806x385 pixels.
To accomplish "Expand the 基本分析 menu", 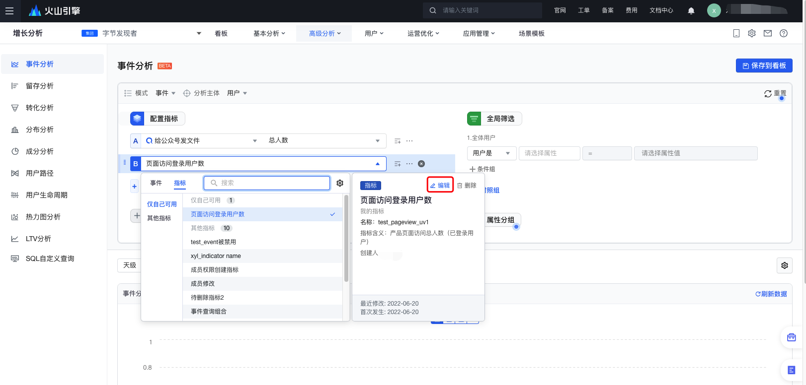I will pyautogui.click(x=269, y=33).
